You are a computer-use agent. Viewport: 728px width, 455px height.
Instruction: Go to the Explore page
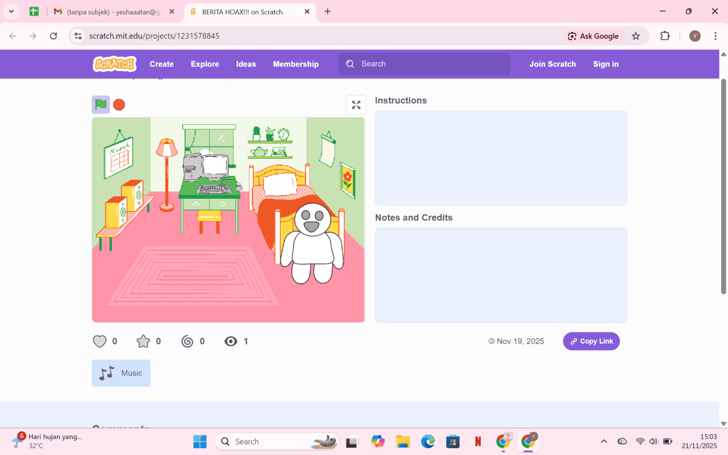205,64
